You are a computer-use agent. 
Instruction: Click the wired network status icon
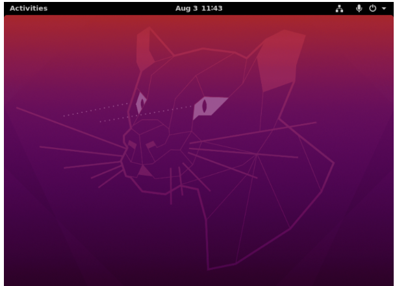tap(339, 8)
